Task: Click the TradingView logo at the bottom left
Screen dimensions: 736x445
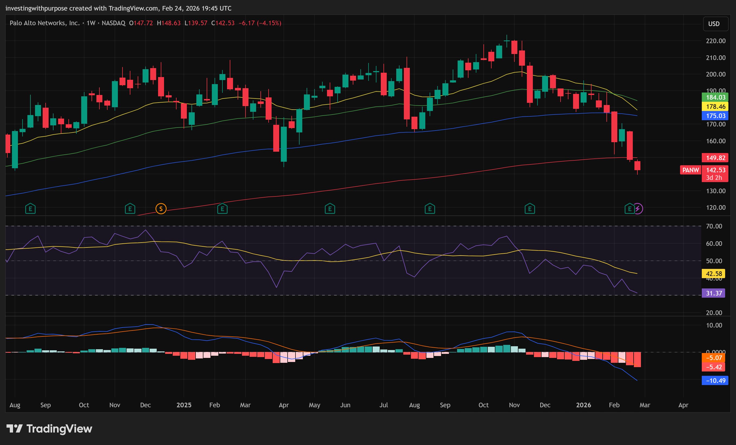Action: pyautogui.click(x=49, y=429)
